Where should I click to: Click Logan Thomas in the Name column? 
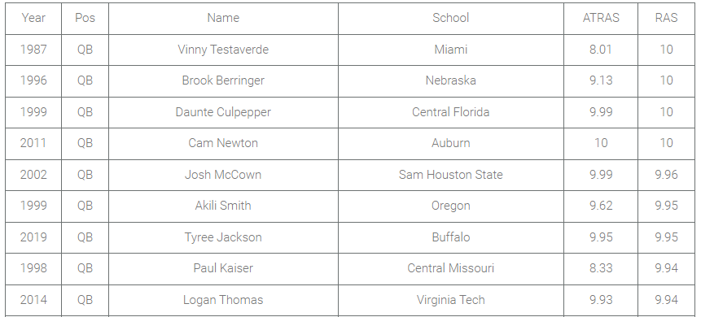223,300
